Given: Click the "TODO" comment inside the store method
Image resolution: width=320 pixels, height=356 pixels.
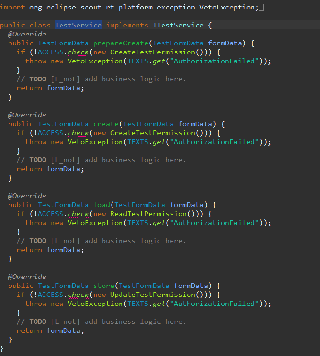Looking at the screenshot, I should (38, 321).
